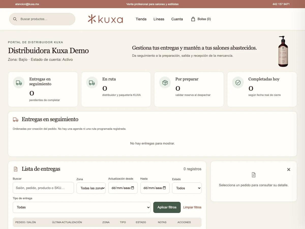Image resolution: width=305 pixels, height=229 pixels.
Task: Click the Tipo column header
Action: pos(123,222)
